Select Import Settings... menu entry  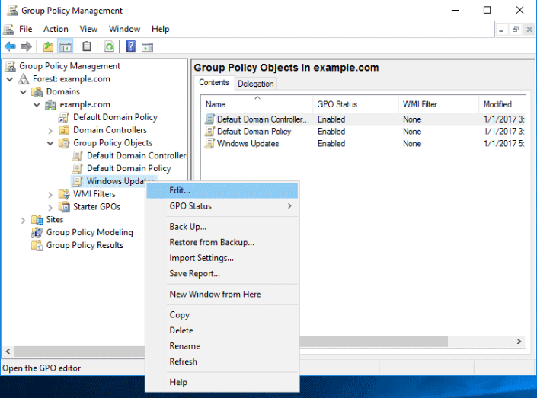click(x=222, y=258)
